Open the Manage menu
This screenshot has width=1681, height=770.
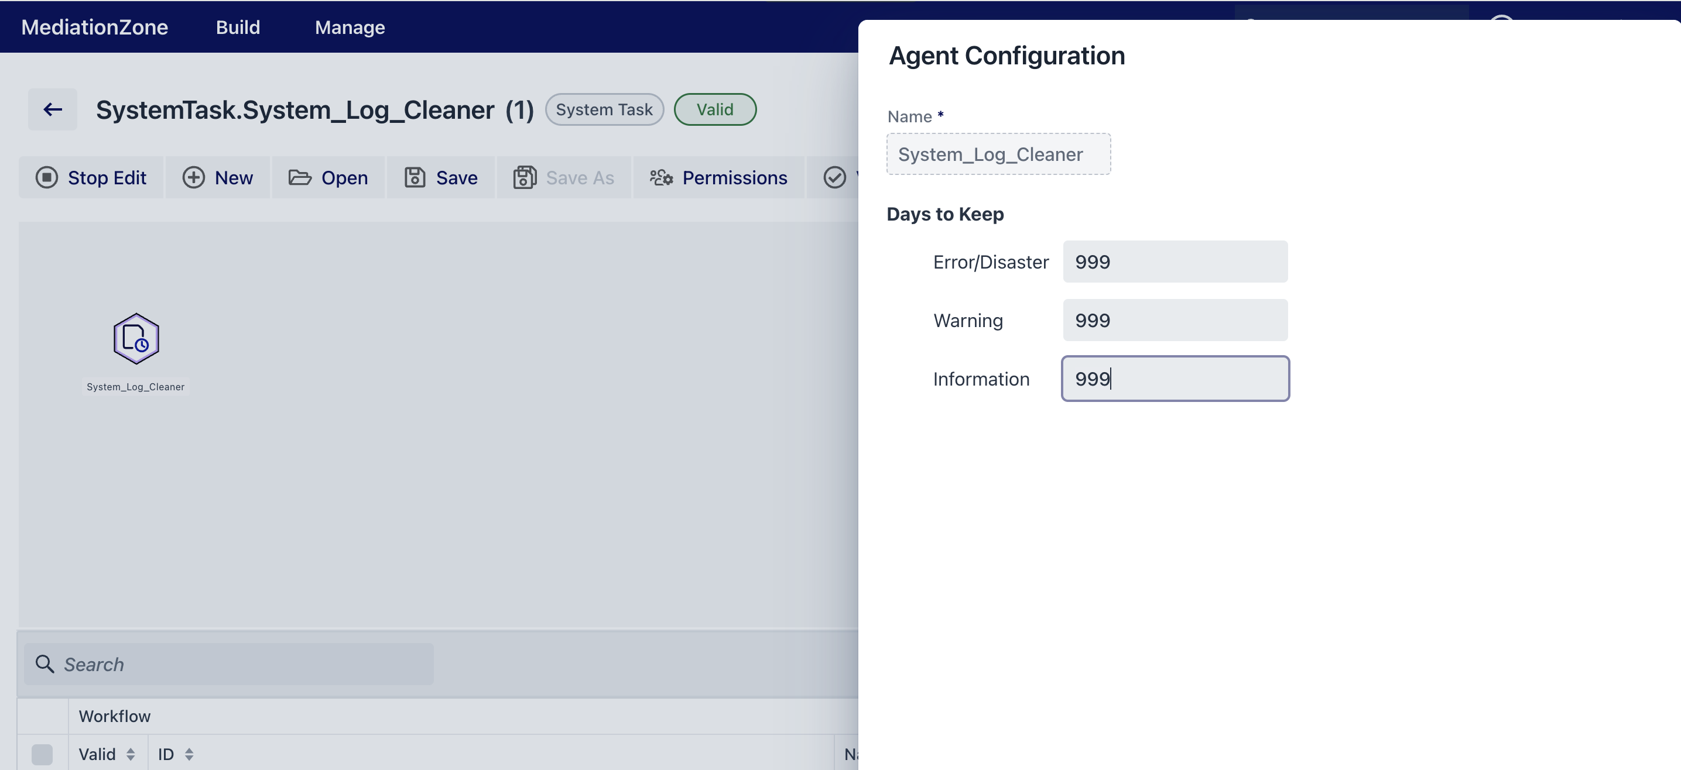click(349, 27)
